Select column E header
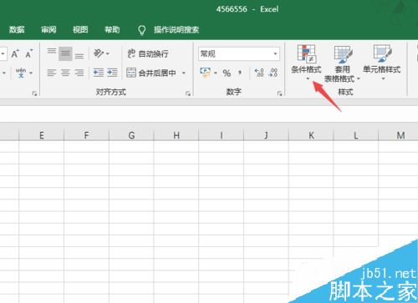Screen dimensions: 418x303 click(42, 135)
